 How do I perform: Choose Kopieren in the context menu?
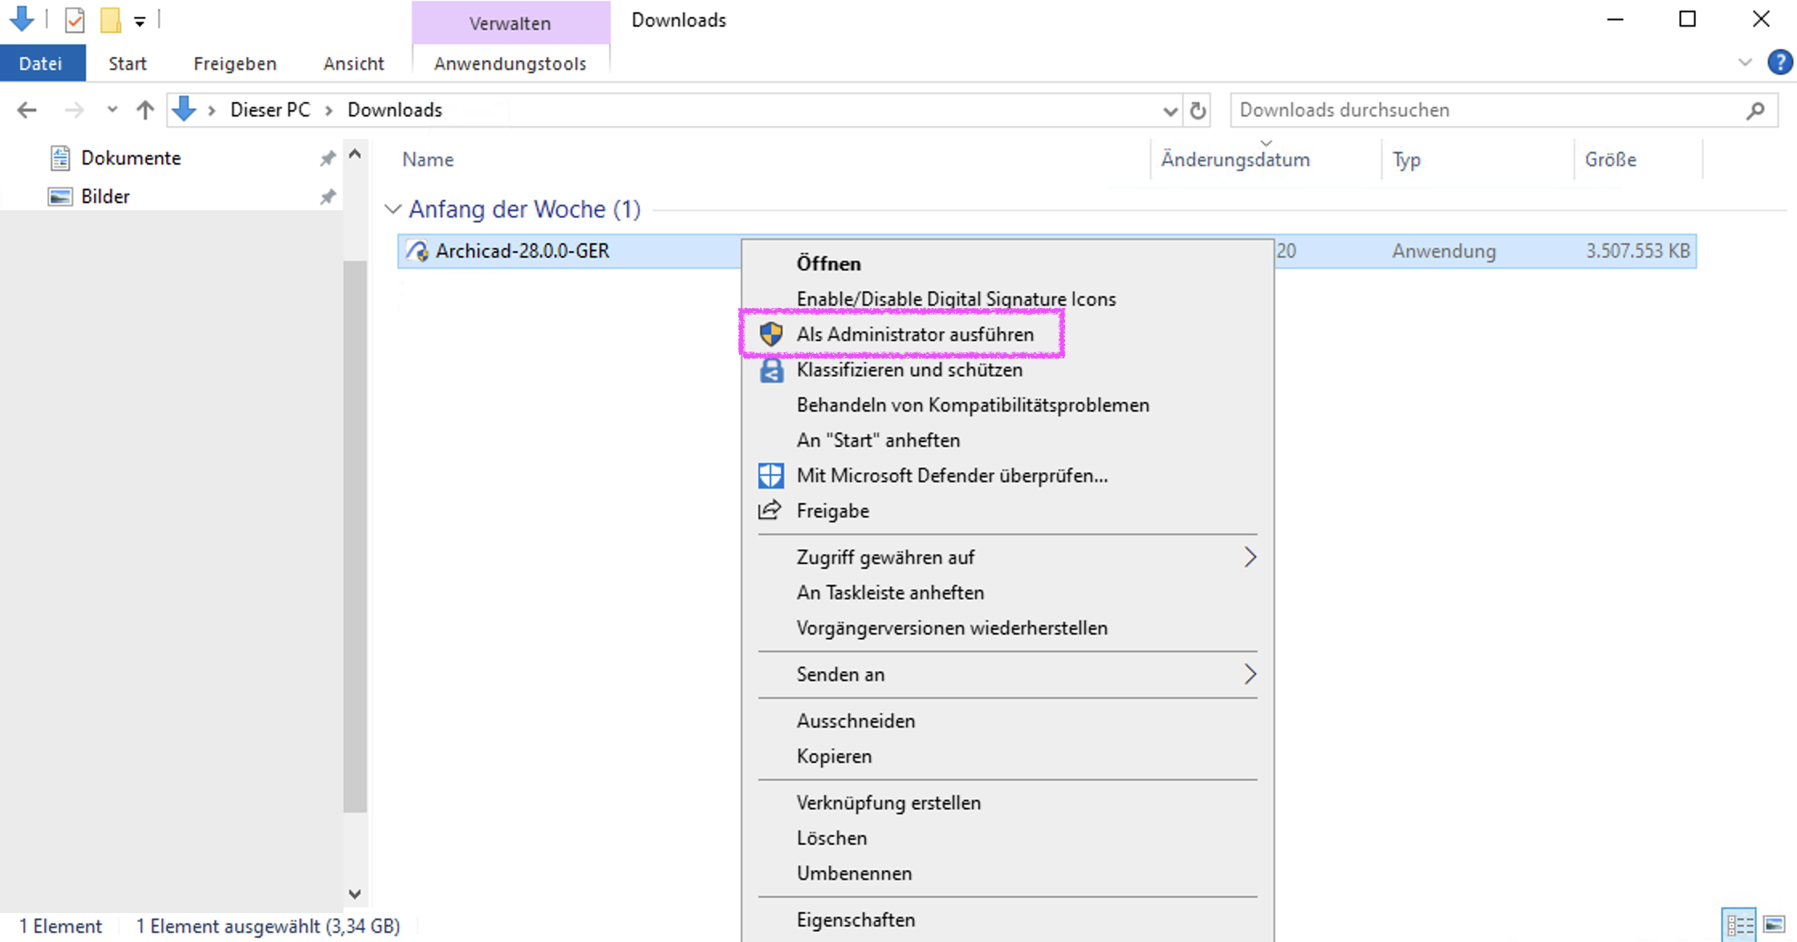1007,756
